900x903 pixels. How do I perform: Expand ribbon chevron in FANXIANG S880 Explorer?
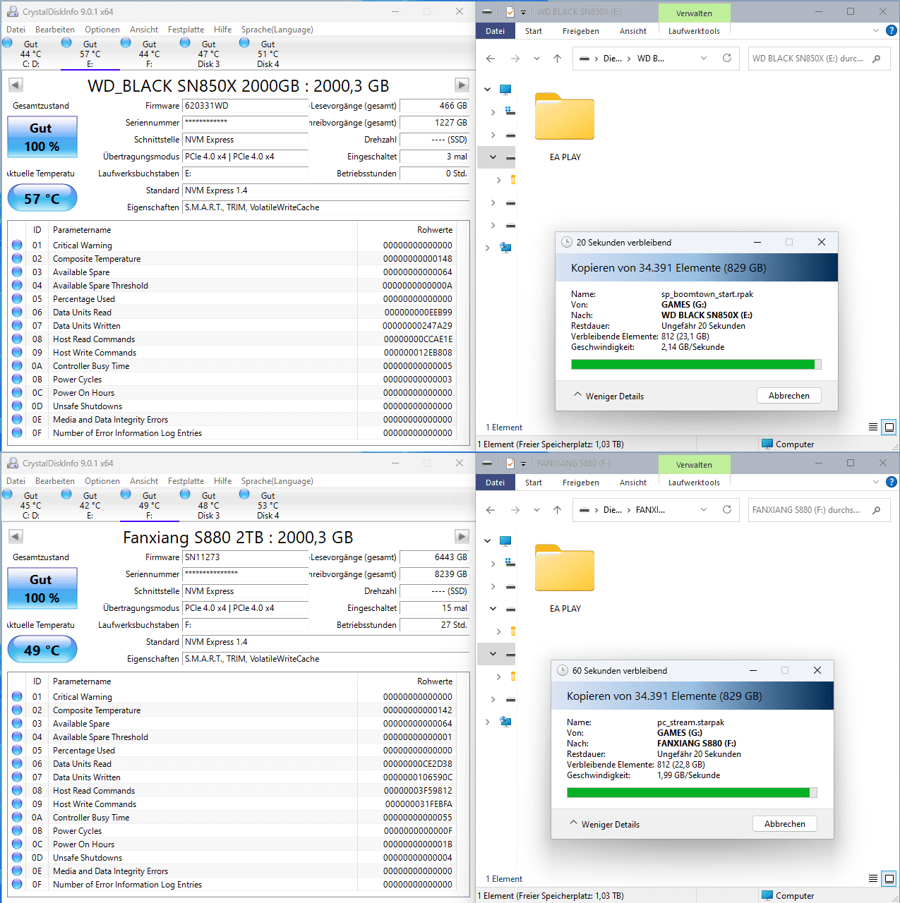[x=876, y=482]
